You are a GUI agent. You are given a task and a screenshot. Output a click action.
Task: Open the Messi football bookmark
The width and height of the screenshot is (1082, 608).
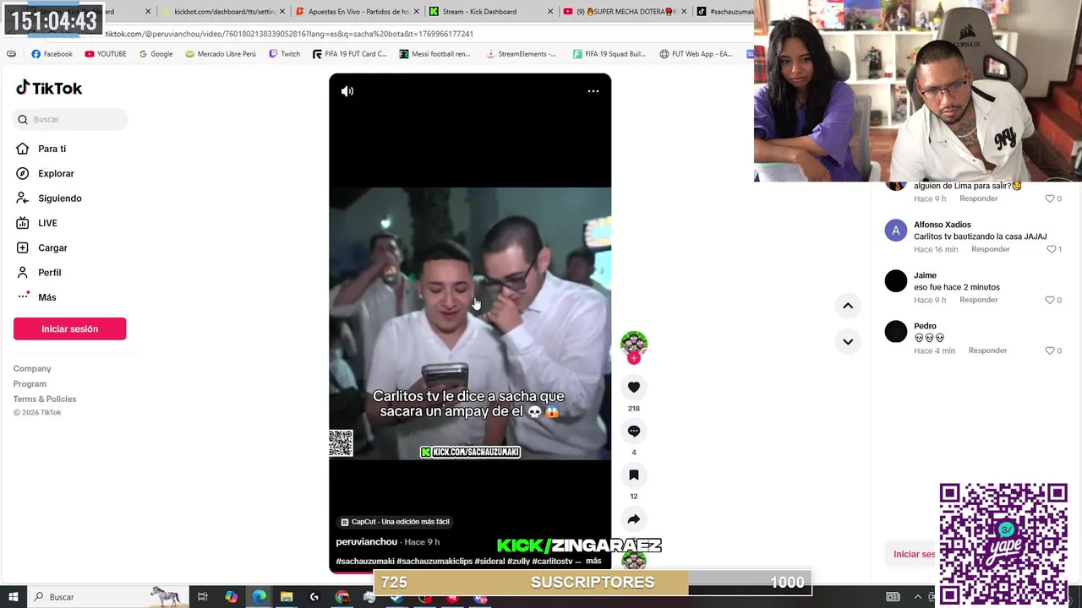tap(434, 54)
